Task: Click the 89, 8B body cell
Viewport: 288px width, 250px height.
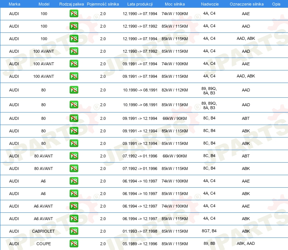Action: [209, 243]
